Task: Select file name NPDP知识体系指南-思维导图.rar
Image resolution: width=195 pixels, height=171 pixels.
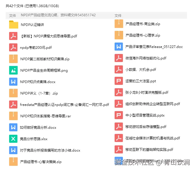Action: click(46, 116)
